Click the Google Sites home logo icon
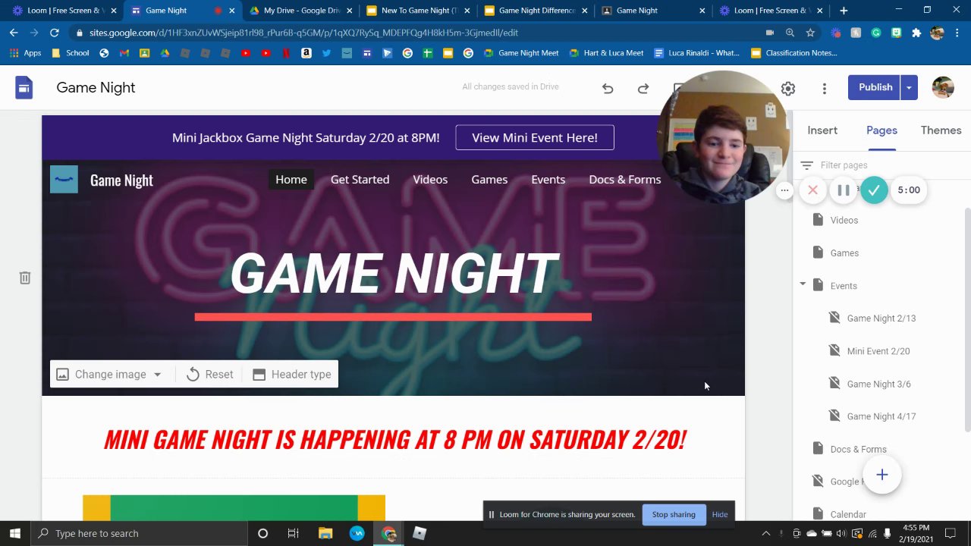971x546 pixels. 24,87
